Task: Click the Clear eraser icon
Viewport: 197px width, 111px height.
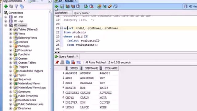Action: pos(110,6)
